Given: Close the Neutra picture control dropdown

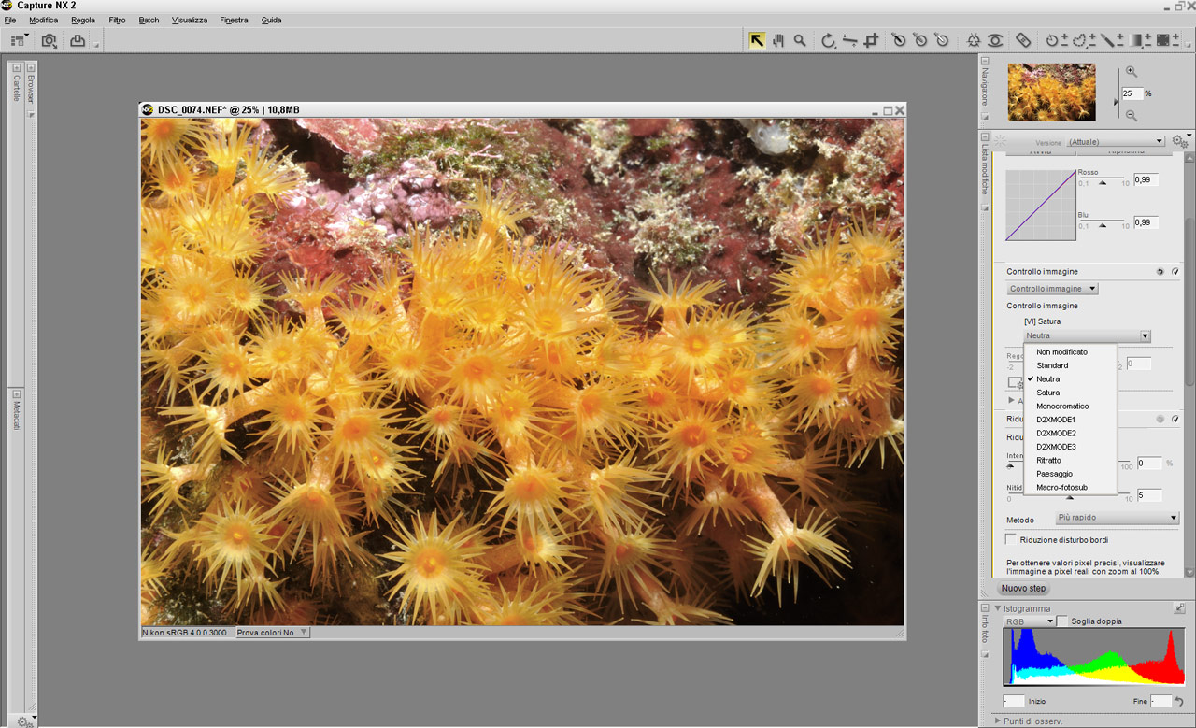Looking at the screenshot, I should pyautogui.click(x=1087, y=336).
